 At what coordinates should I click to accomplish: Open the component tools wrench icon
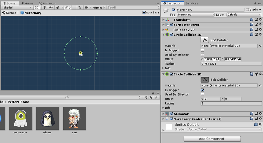[x=79, y=7]
